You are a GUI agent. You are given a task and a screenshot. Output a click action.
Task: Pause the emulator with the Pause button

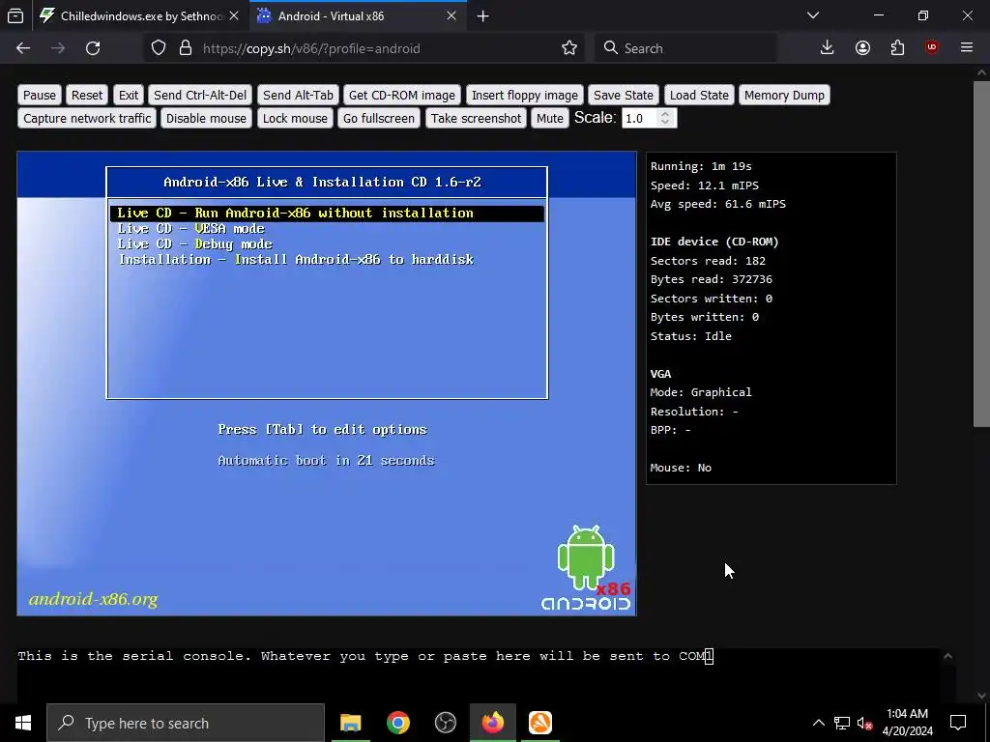pyautogui.click(x=39, y=96)
